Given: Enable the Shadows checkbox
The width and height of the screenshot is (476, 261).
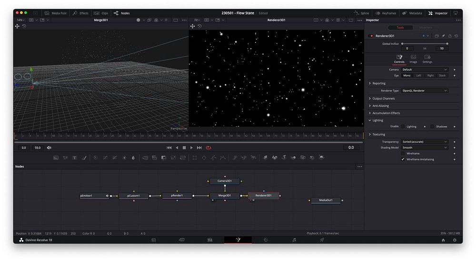Looking at the screenshot, I should pyautogui.click(x=432, y=126).
